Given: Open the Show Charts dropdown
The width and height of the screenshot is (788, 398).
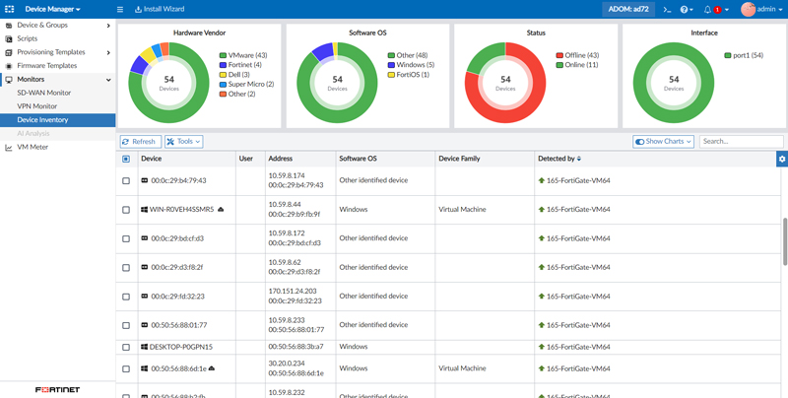Looking at the screenshot, I should click(x=663, y=142).
